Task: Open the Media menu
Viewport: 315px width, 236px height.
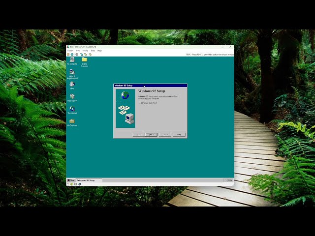Action: (x=85, y=51)
